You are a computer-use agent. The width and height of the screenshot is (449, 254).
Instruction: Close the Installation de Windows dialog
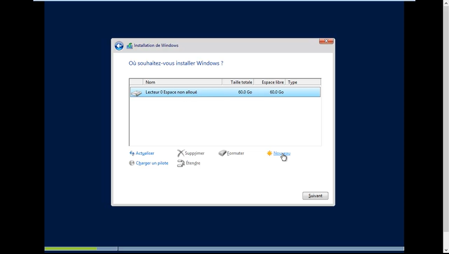pyautogui.click(x=326, y=41)
